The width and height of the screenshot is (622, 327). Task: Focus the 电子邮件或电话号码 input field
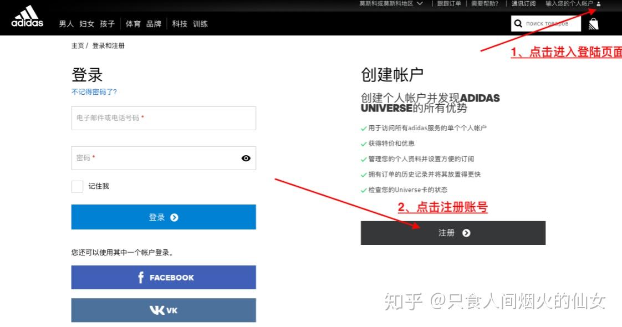164,118
